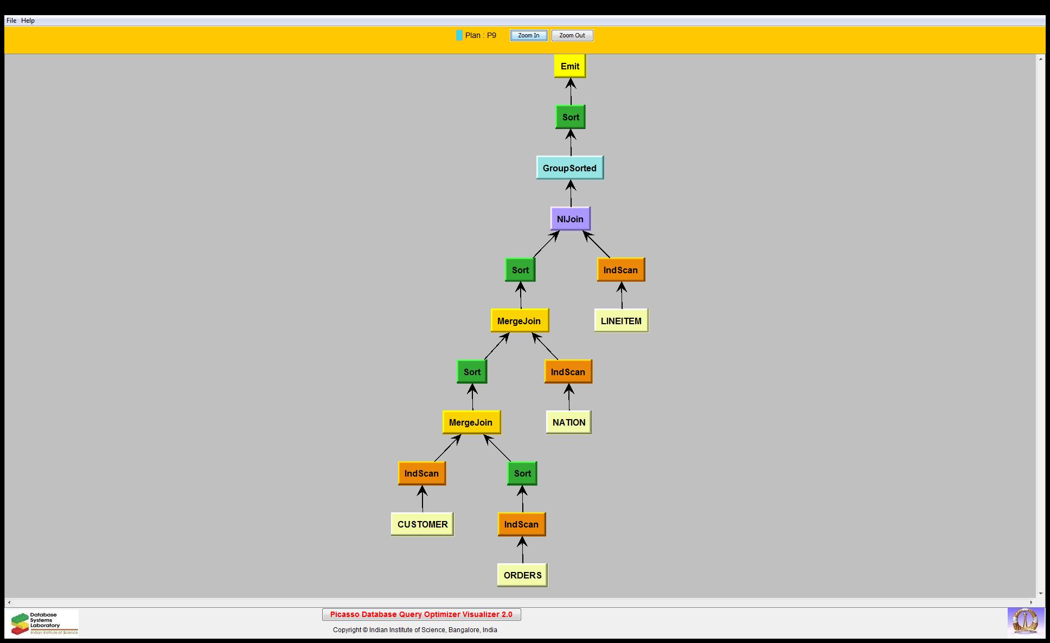The image size is (1050, 643).
Task: Click the vertical scrollbar down arrow
Action: point(1040,594)
